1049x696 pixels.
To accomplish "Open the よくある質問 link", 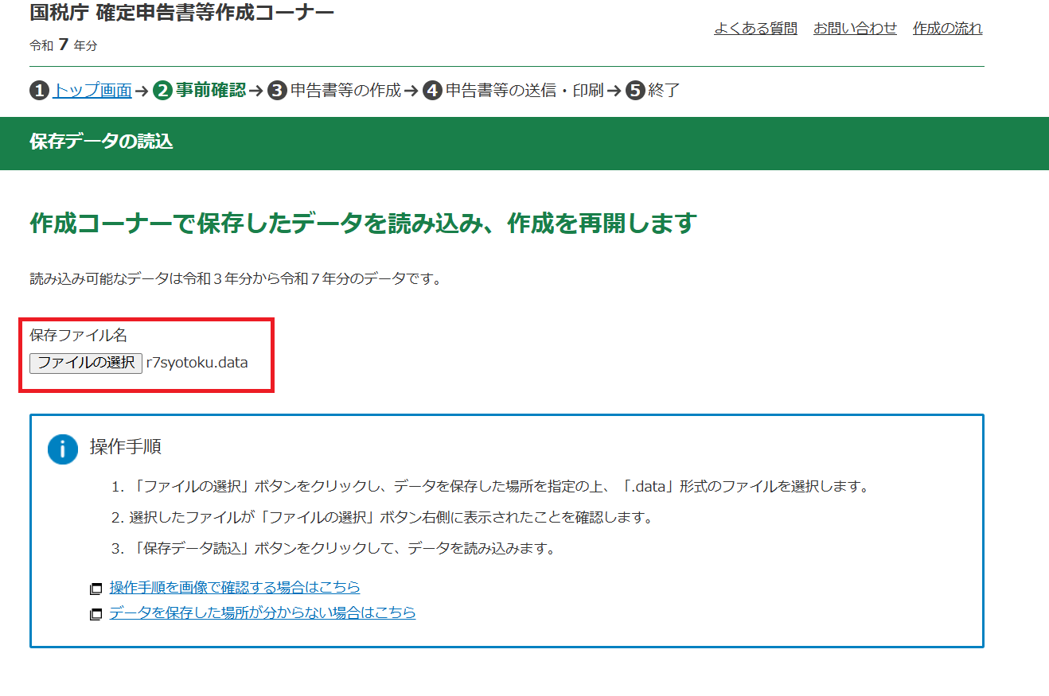I will (x=755, y=29).
